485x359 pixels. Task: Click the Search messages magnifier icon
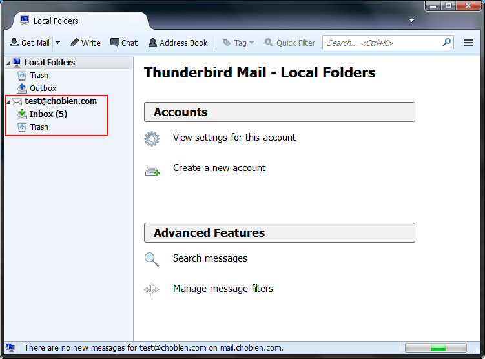(152, 260)
